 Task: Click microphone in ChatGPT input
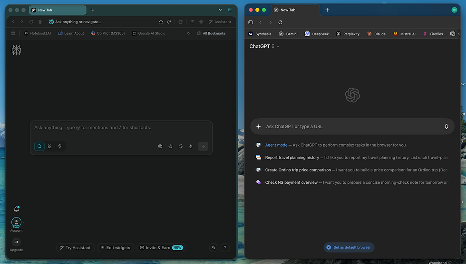tap(446, 126)
